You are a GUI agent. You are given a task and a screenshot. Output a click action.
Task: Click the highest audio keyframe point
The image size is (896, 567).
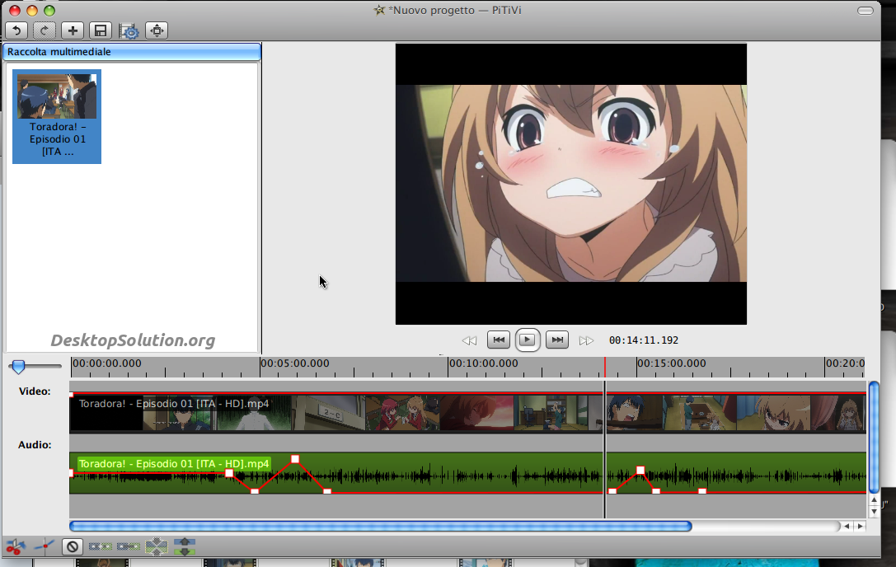(x=295, y=459)
